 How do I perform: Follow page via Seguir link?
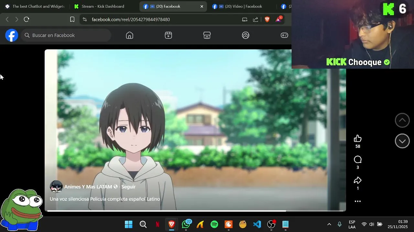[128, 187]
